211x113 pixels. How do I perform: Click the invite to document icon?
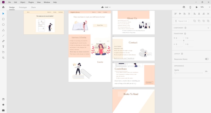click(x=184, y=7)
